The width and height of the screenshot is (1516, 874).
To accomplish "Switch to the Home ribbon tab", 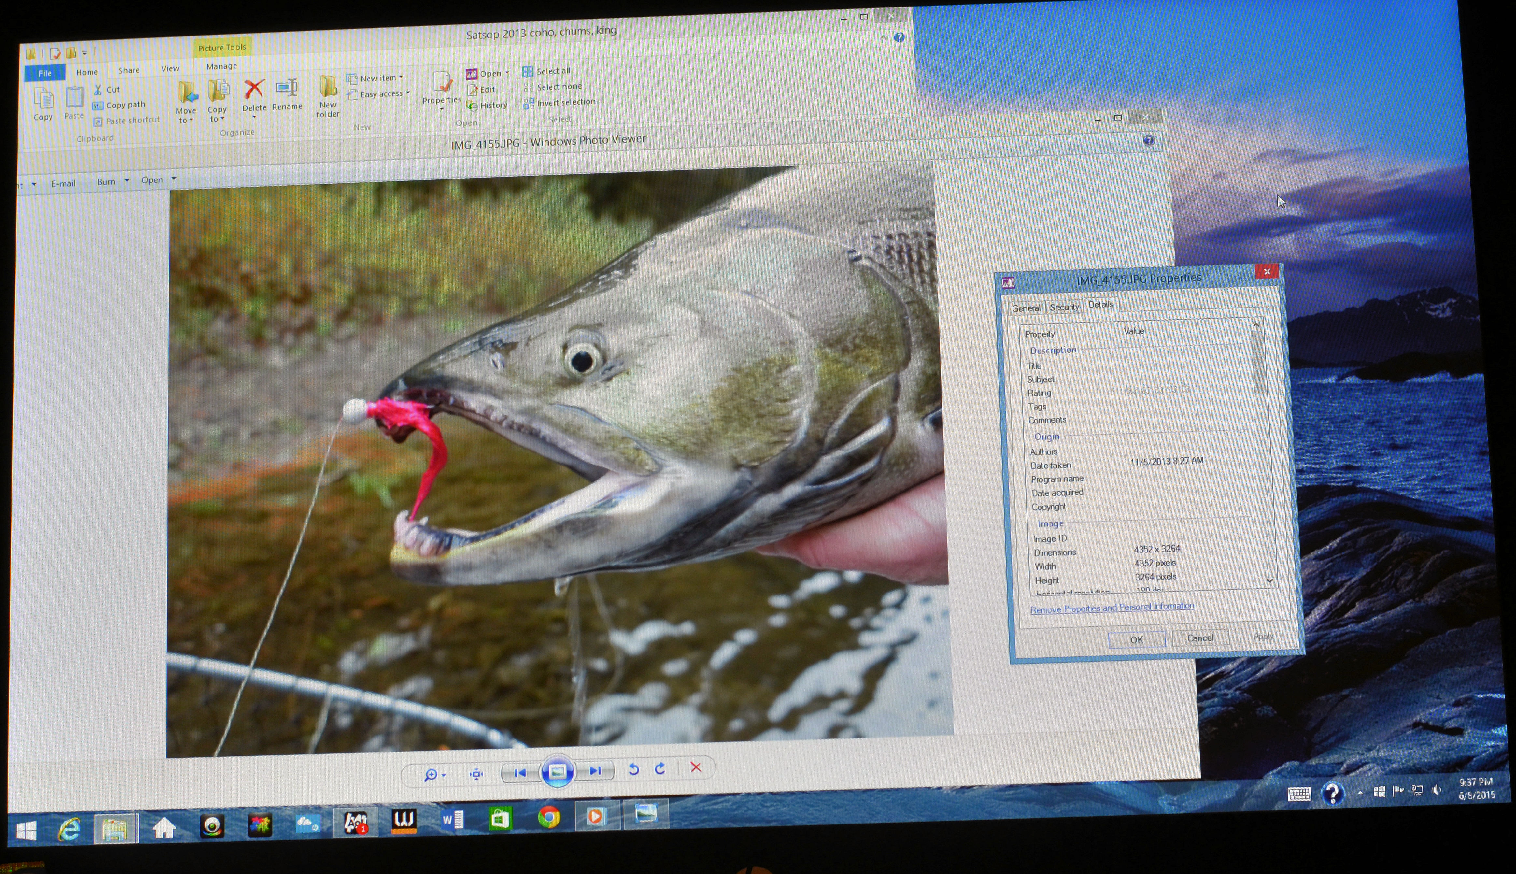I will pos(86,72).
